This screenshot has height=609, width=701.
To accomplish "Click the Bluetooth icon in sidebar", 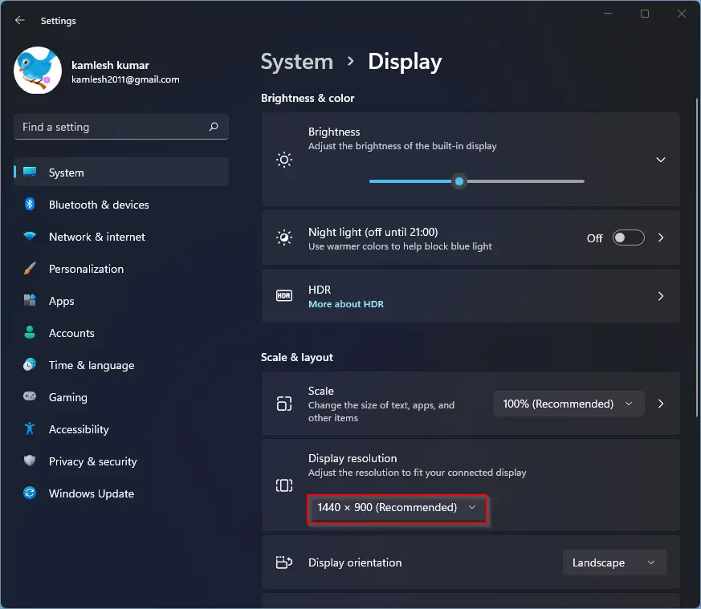I will [30, 204].
